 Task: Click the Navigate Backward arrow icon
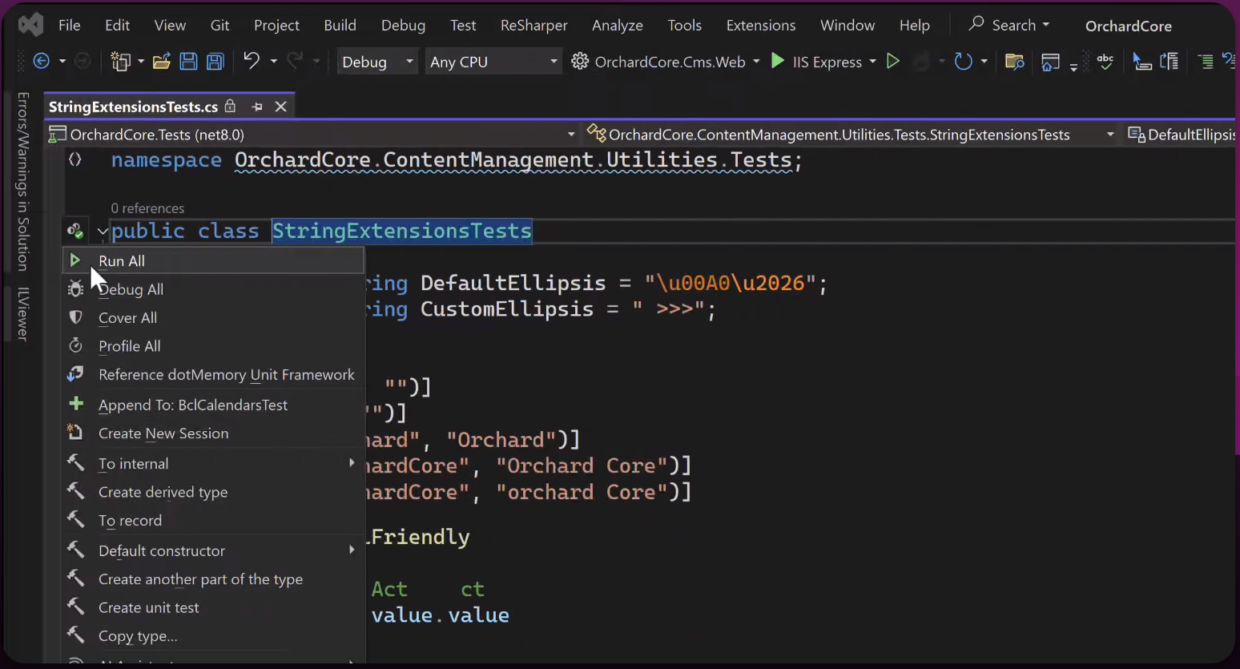pos(42,61)
